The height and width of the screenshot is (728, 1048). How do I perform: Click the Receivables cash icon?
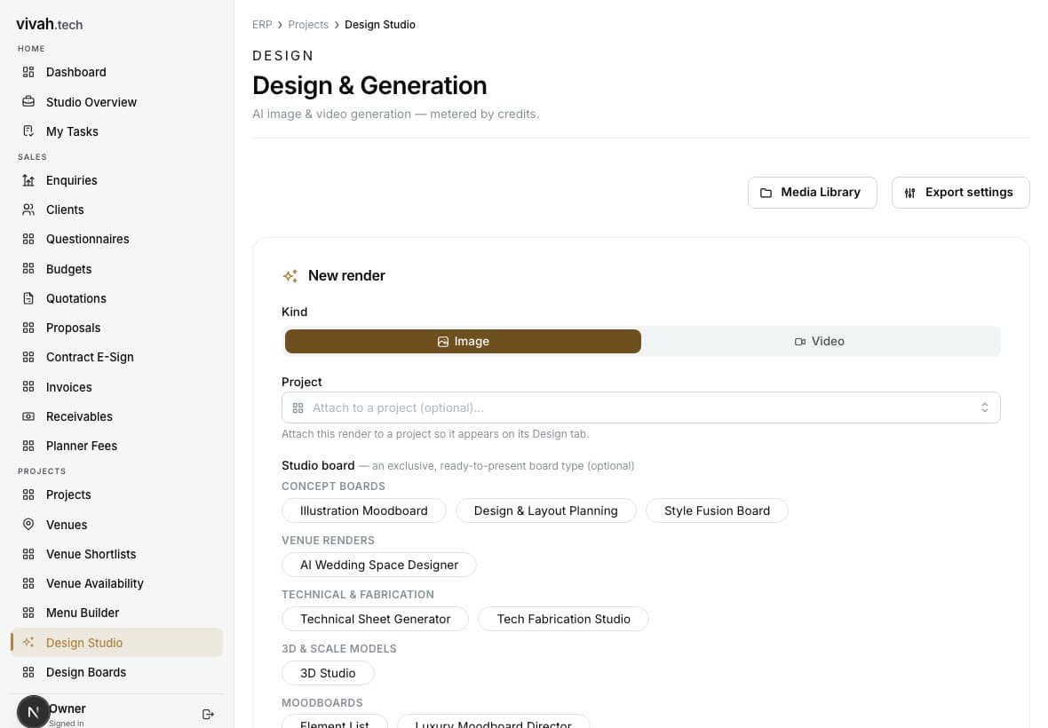click(28, 416)
